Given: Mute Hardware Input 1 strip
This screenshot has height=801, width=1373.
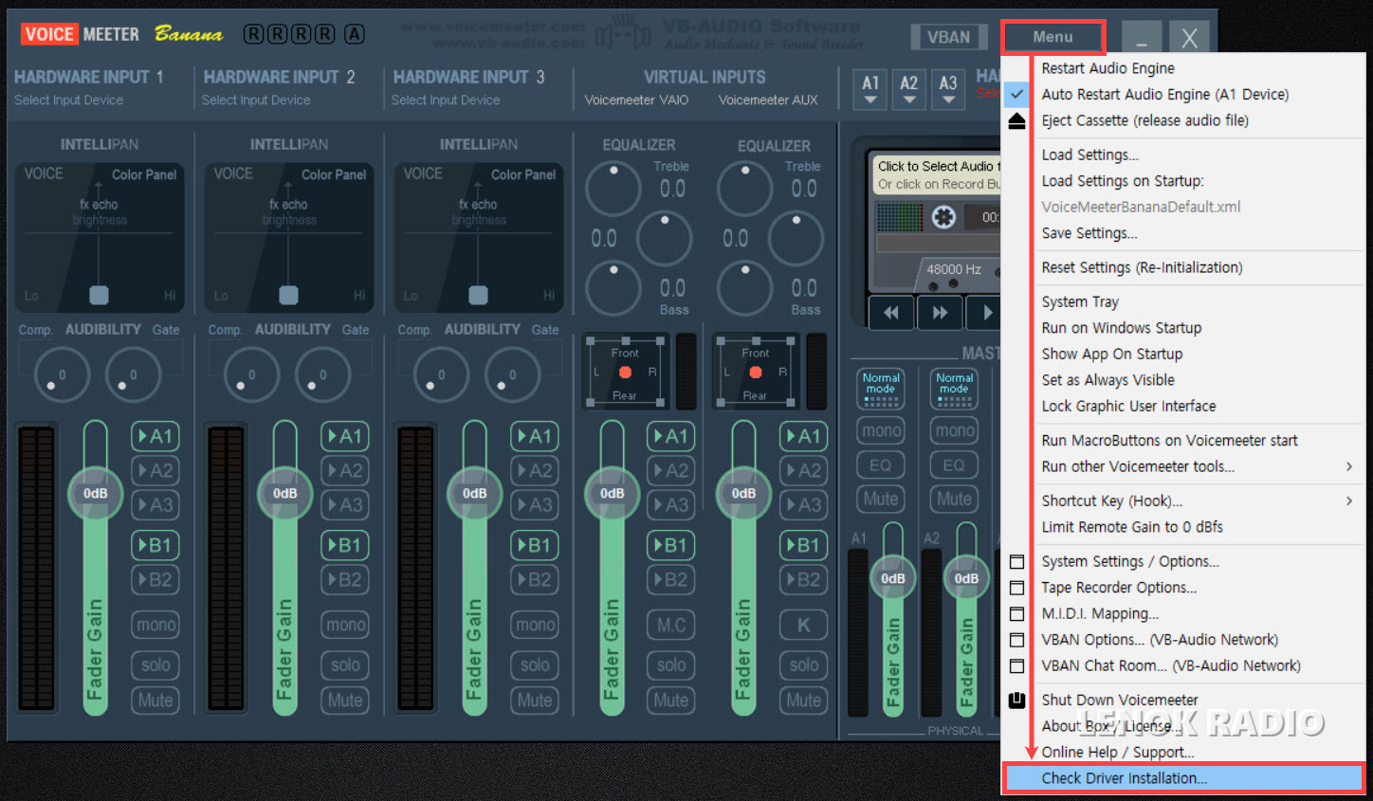Looking at the screenshot, I should [156, 701].
